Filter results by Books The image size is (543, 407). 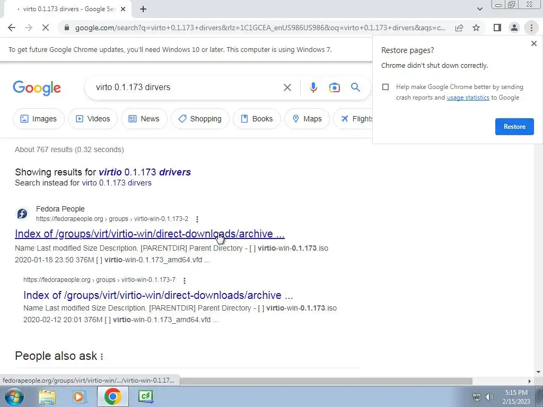point(257,119)
